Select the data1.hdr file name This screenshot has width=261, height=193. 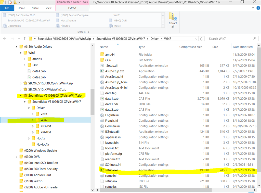point(112,104)
